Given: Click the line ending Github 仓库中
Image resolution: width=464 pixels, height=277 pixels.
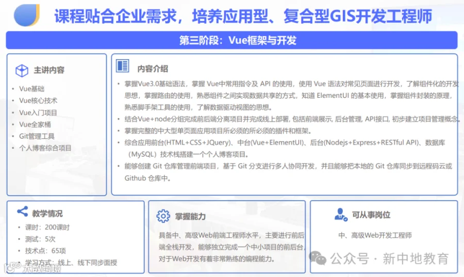Looking at the screenshot, I should tap(147, 178).
